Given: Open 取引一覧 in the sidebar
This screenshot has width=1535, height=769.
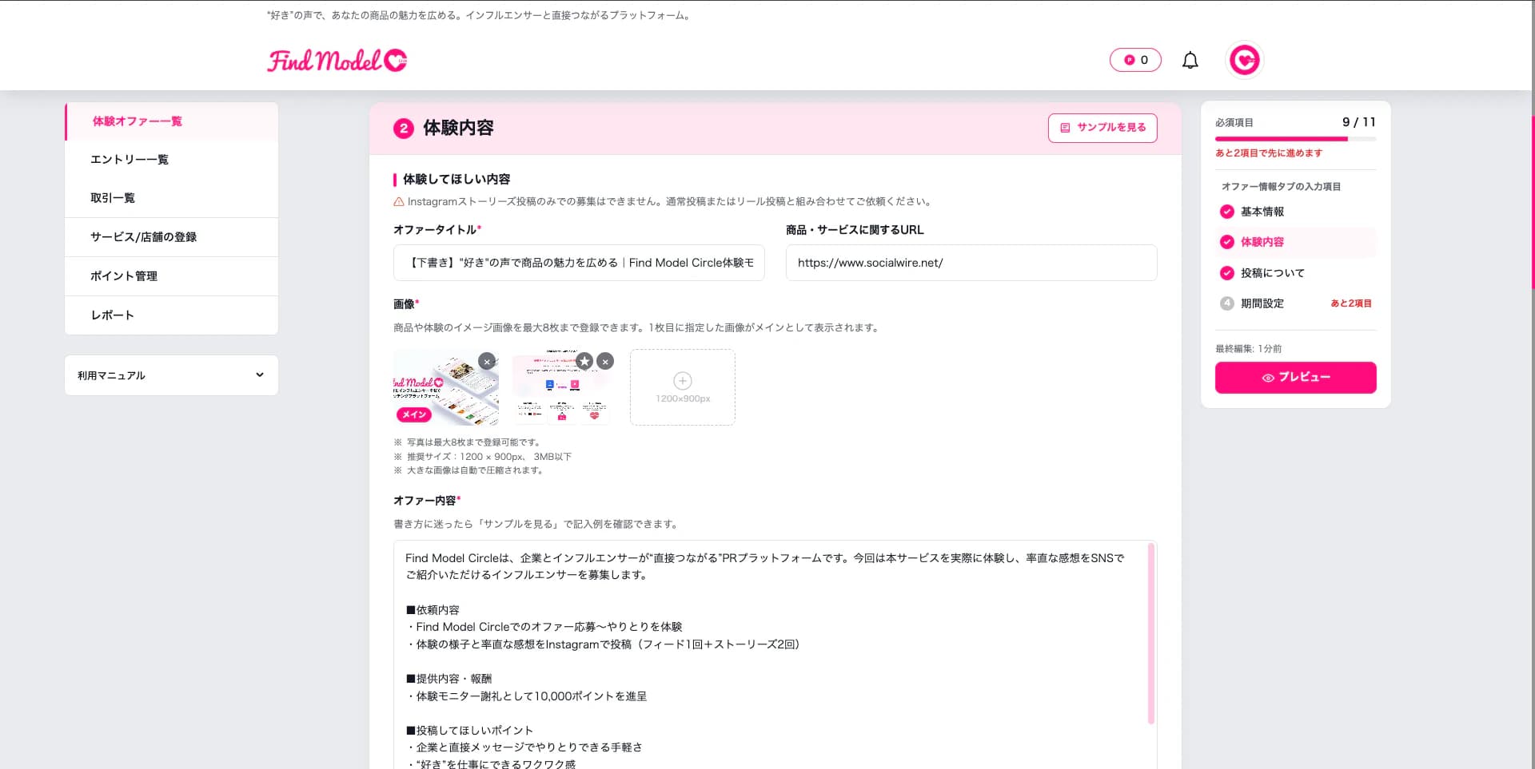Looking at the screenshot, I should click(171, 198).
